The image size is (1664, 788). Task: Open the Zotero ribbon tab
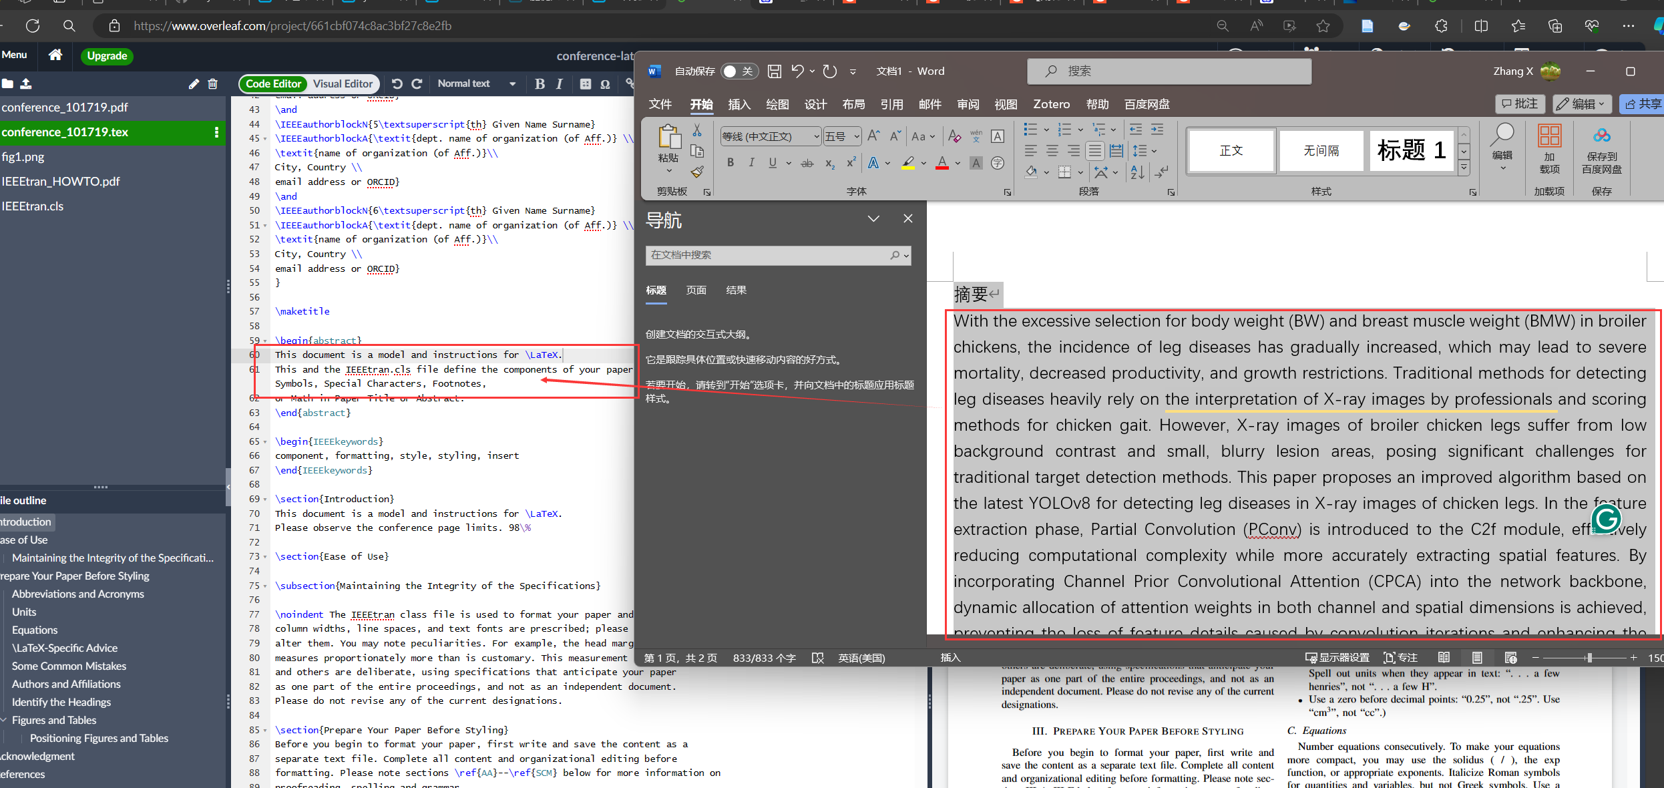tap(1051, 104)
